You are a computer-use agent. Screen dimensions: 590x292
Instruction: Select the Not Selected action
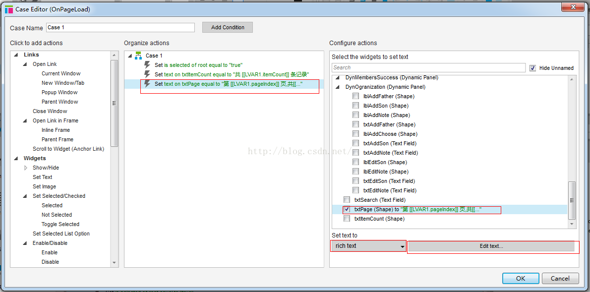pos(57,215)
